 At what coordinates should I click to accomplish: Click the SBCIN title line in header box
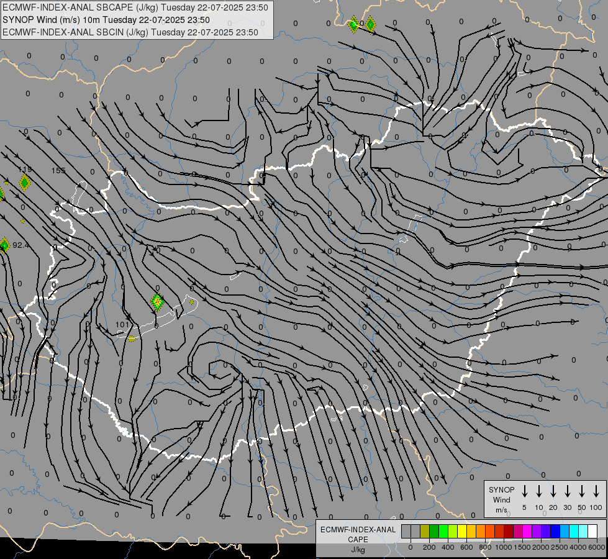pos(130,32)
